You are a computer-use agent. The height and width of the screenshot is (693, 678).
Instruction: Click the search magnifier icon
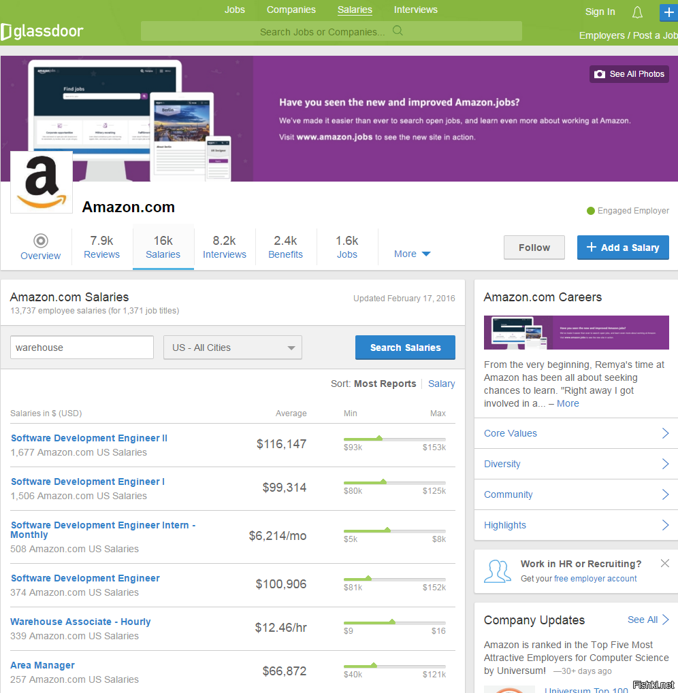click(x=398, y=31)
